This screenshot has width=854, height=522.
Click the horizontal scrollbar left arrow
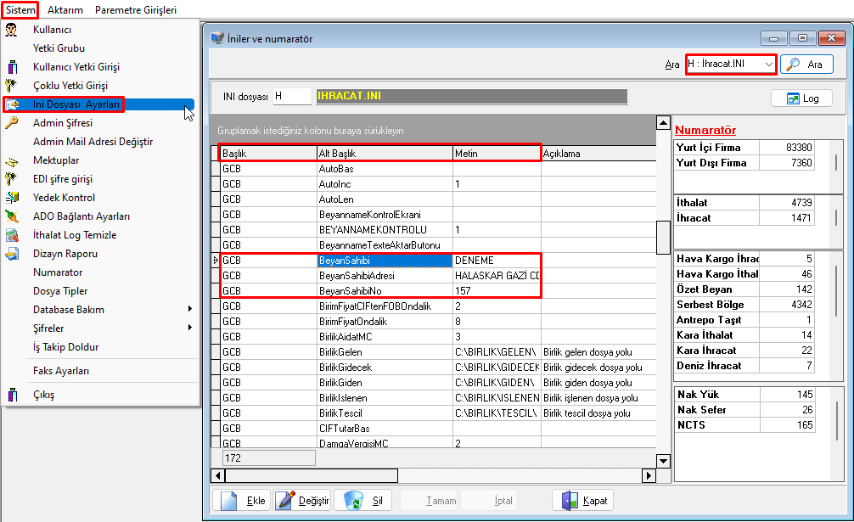[x=218, y=475]
